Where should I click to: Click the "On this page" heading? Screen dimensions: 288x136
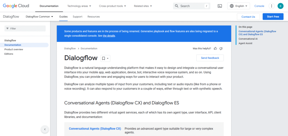pos(245,27)
